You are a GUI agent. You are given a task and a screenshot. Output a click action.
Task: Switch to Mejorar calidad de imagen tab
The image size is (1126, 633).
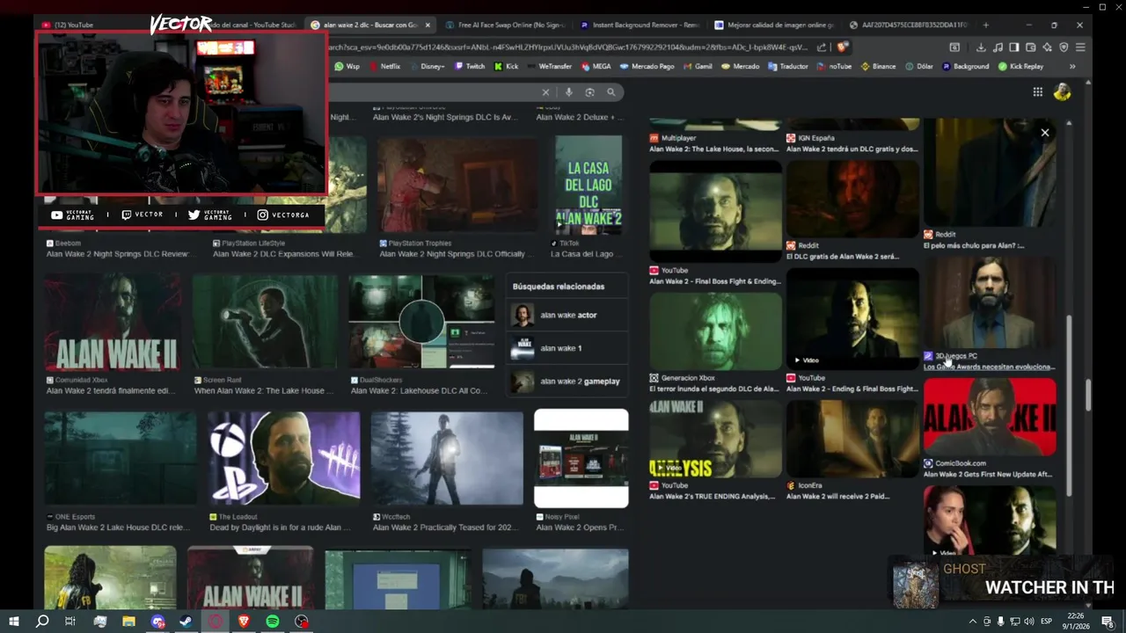point(773,25)
